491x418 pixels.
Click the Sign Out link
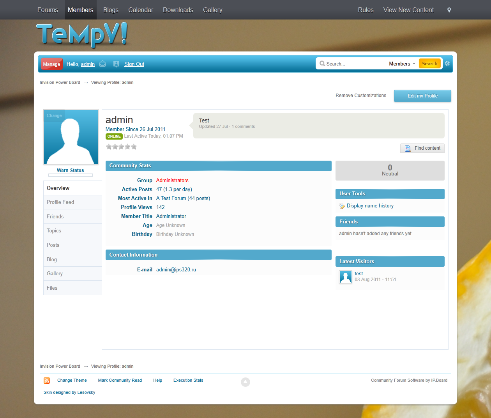pyautogui.click(x=134, y=64)
